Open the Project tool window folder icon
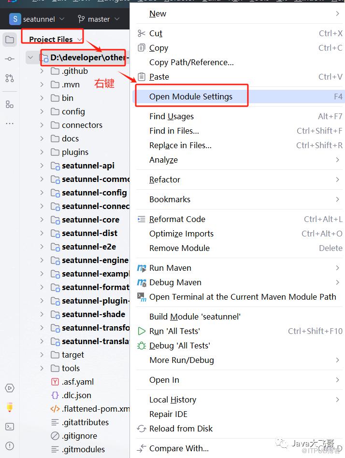 pos(10,40)
